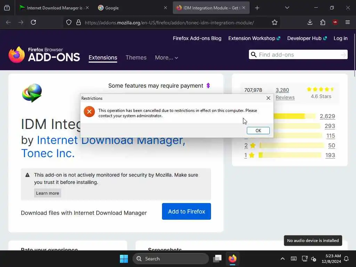Click the 2-star rating bar
The width and height of the screenshot is (356, 267).
(292, 146)
